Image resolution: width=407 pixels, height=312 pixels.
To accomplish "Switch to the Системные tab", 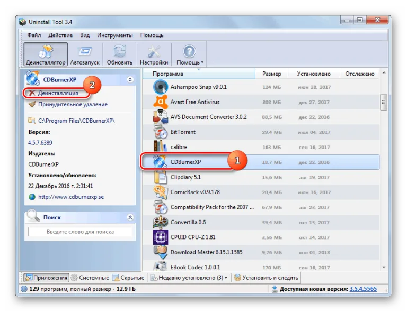I will pos(90,278).
